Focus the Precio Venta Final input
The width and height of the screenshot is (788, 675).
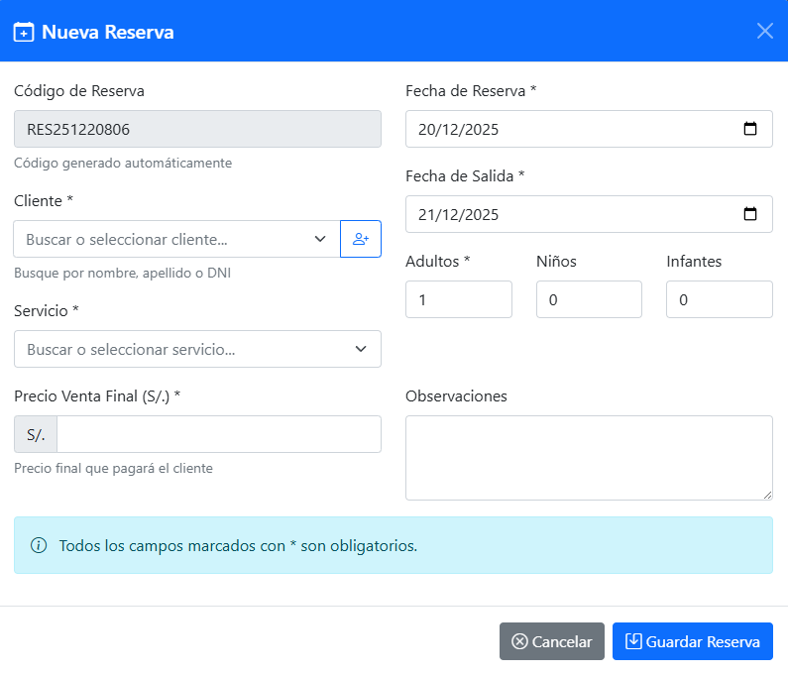(x=218, y=434)
